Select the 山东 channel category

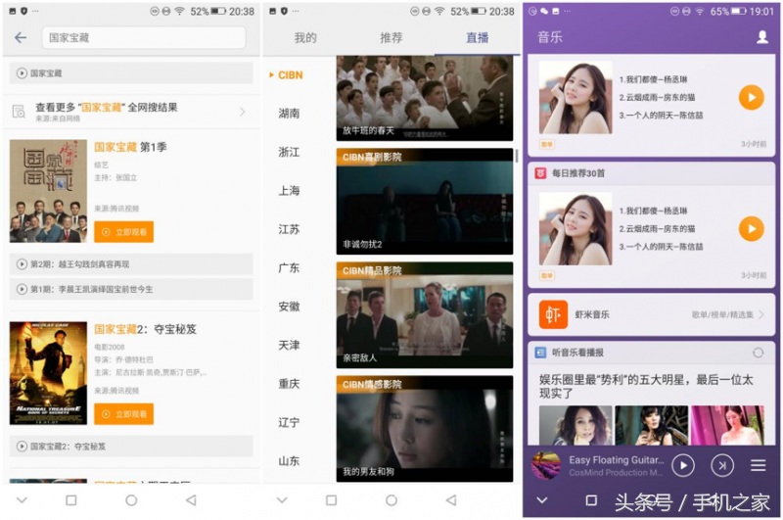[289, 461]
